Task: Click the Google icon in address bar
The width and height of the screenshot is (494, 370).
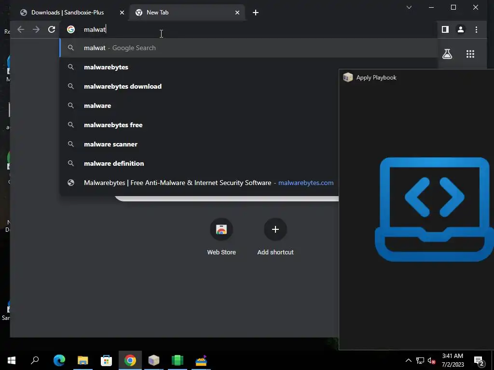Action: pos(71,29)
